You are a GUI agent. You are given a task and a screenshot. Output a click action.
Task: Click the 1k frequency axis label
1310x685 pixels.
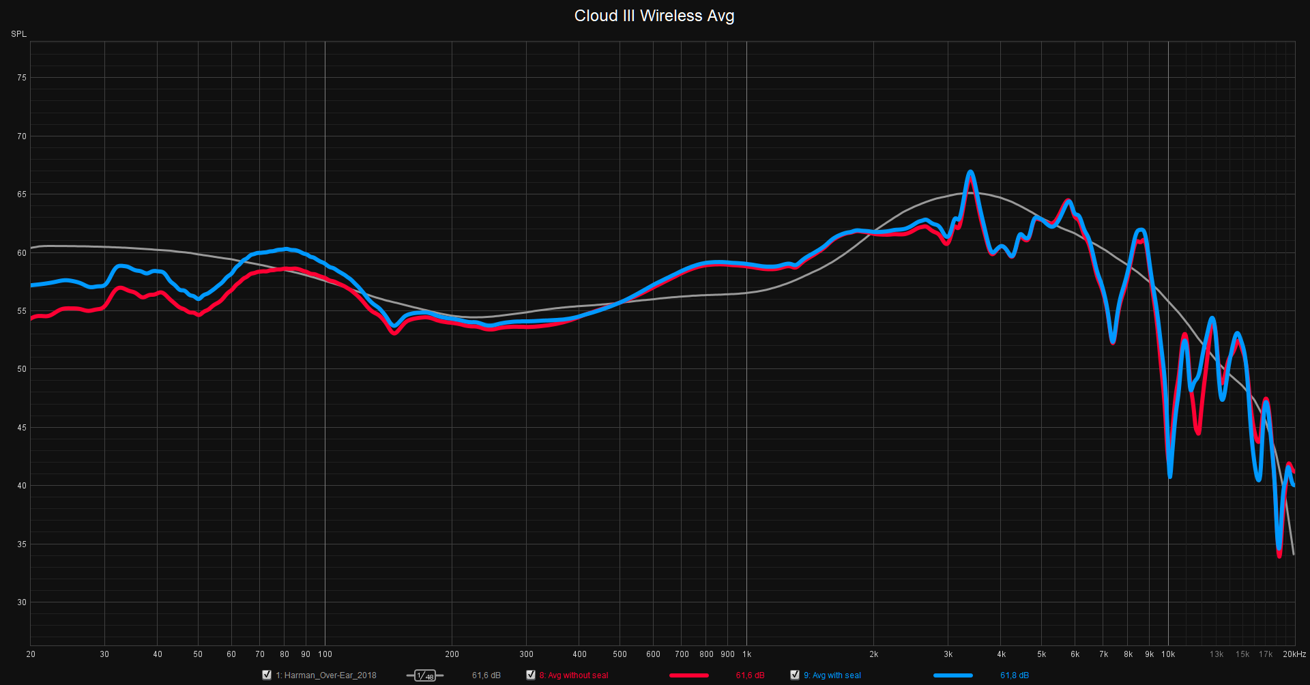point(747,654)
